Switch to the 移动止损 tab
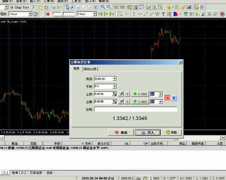Screen dimensions: 226x180 pos(90,69)
